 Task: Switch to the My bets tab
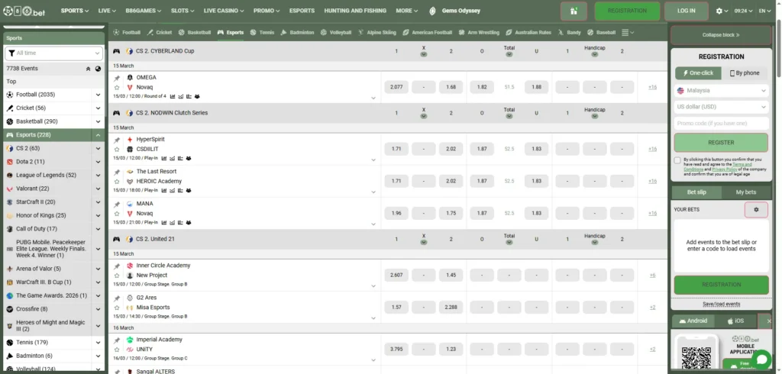click(745, 192)
